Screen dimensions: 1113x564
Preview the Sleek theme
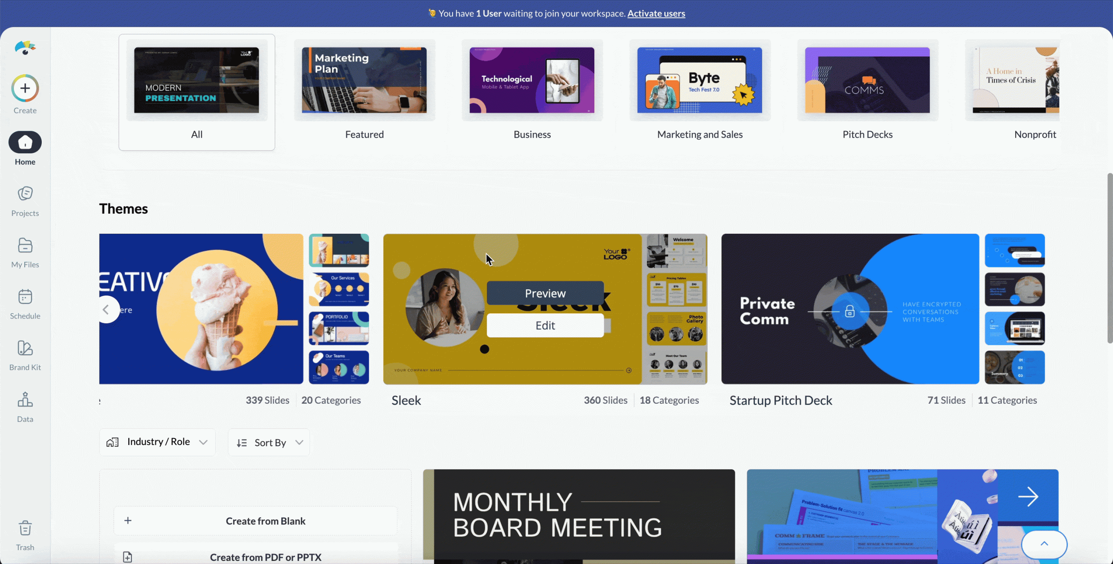[x=545, y=293]
